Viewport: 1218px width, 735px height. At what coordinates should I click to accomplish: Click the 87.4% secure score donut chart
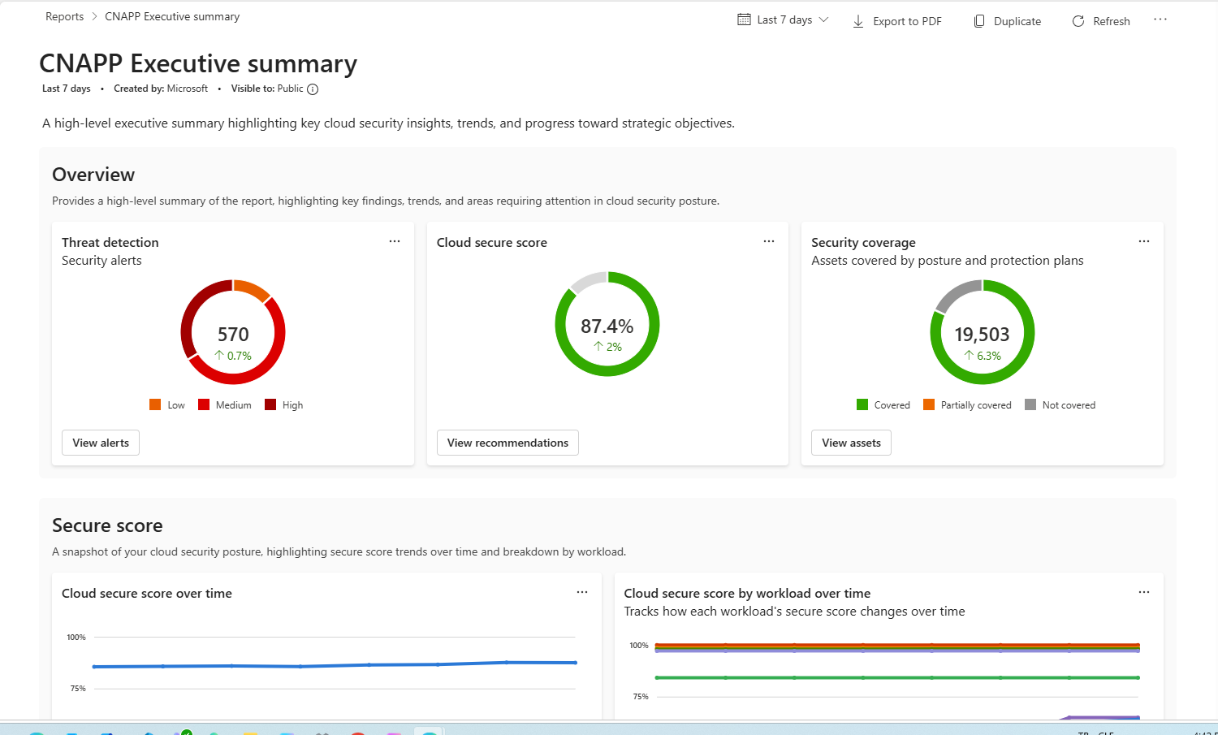[607, 324]
